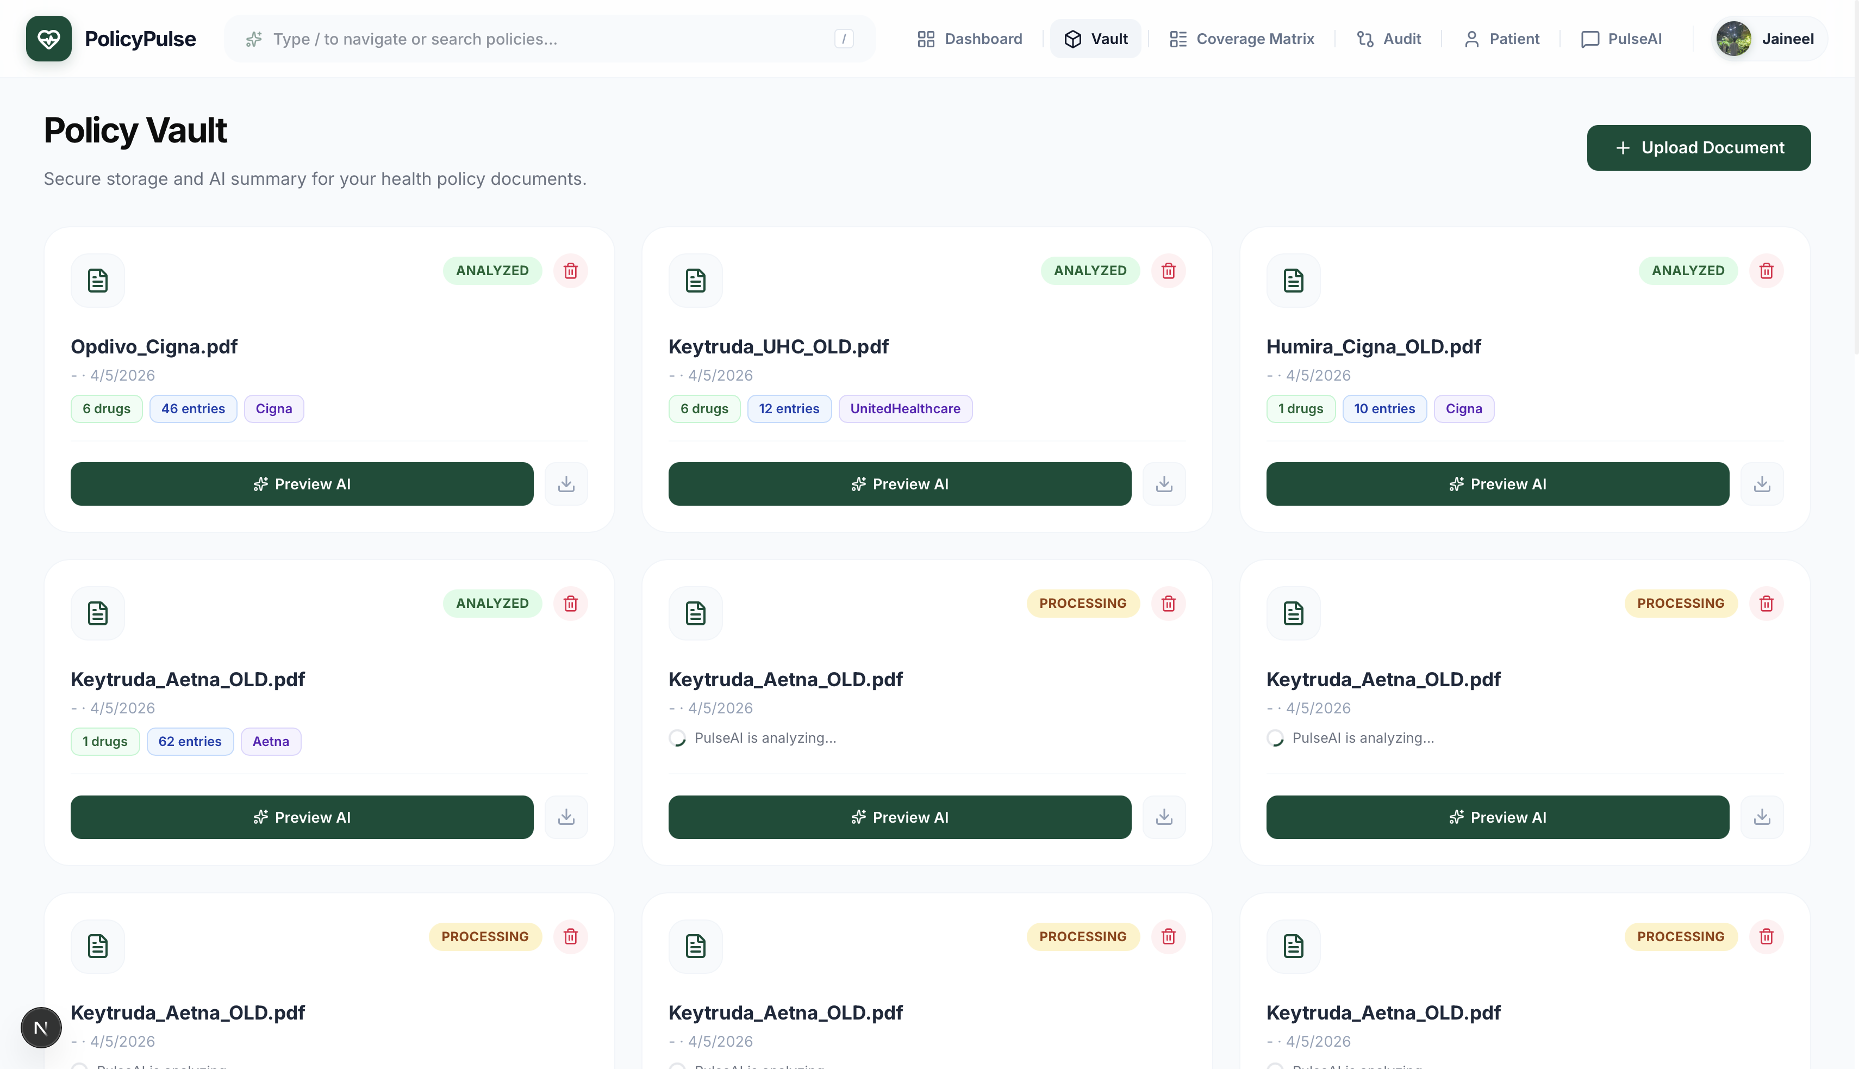The image size is (1859, 1069).
Task: Delete the analyzed Keytruda_Aetna_OLD.pdf card
Action: point(570,604)
